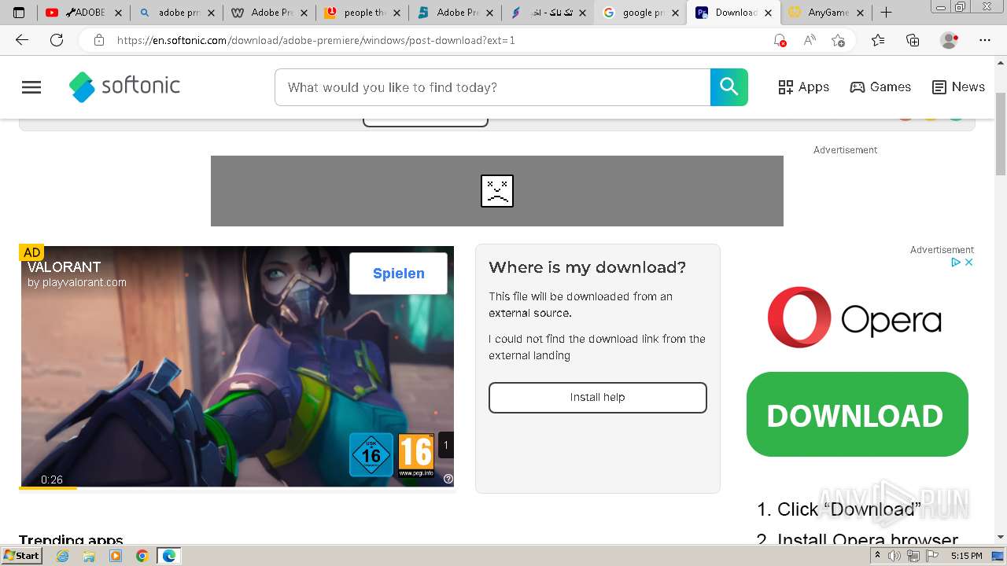1007x566 pixels.
Task: Switch to the 'google pr' tab
Action: (x=641, y=13)
